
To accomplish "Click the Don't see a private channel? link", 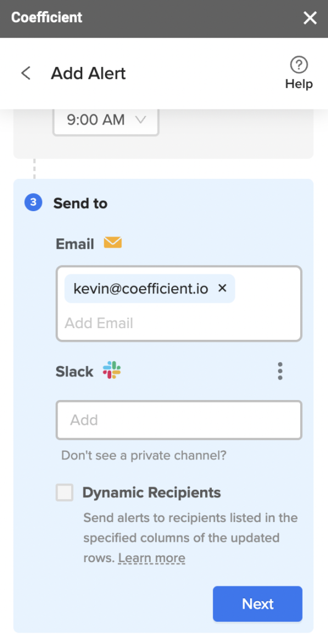I will (x=144, y=456).
